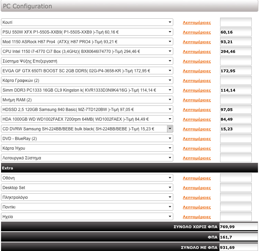The image size is (259, 251).
Task: Click Λεπτομέρειες link for PSU row
Action: [x=197, y=32]
